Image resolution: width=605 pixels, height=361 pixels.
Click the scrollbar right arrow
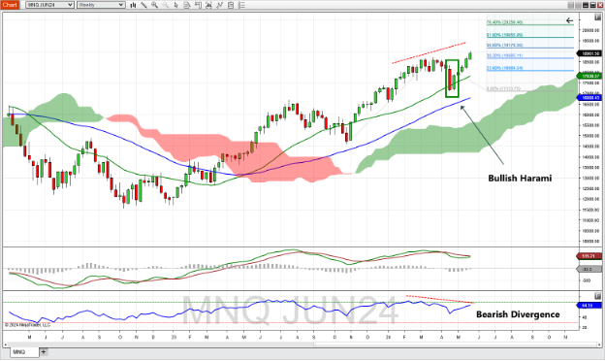598,345
